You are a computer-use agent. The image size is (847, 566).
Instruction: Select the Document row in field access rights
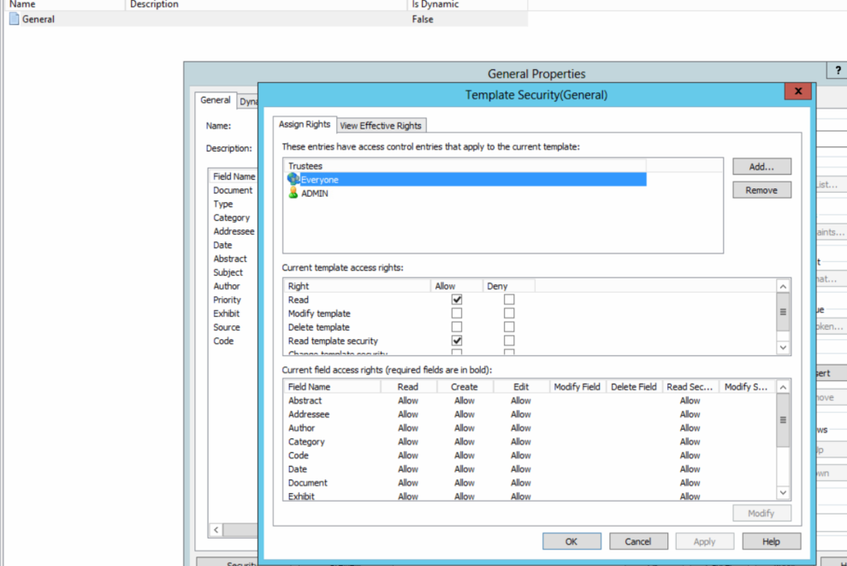coord(530,483)
